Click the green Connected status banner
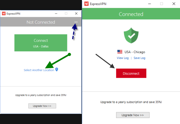This screenshot has height=124, width=180. [131, 14]
